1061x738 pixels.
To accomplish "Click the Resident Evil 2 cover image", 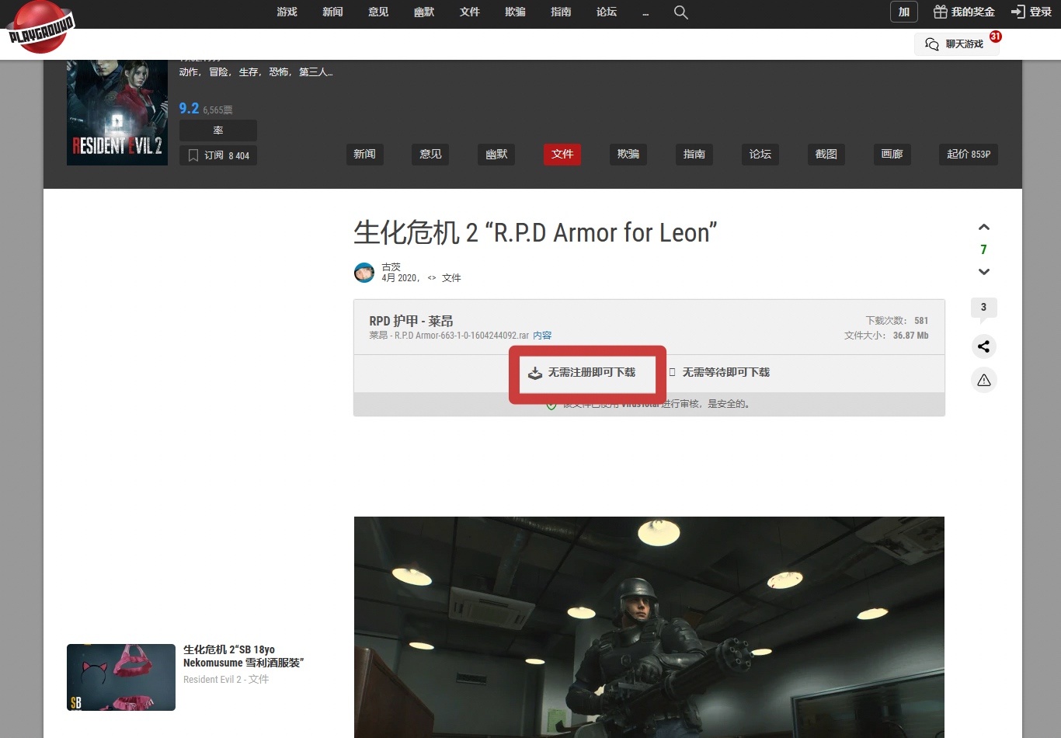I will pyautogui.click(x=117, y=113).
